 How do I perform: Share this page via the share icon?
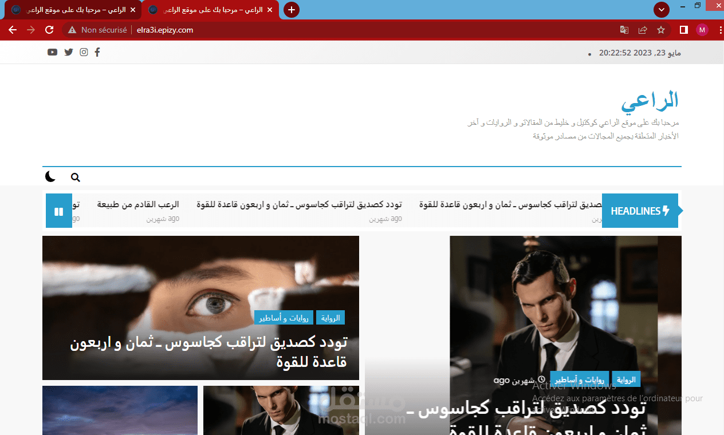[x=643, y=30]
